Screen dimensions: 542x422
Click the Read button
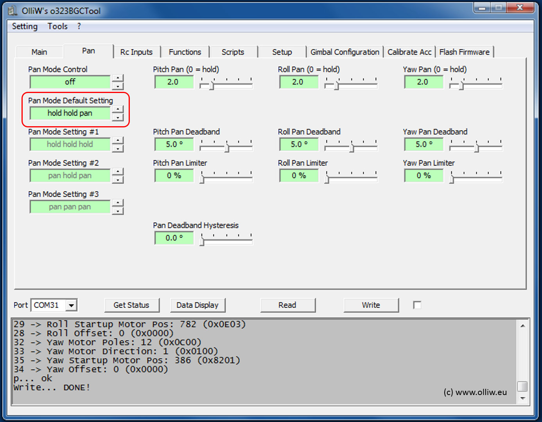[287, 305]
